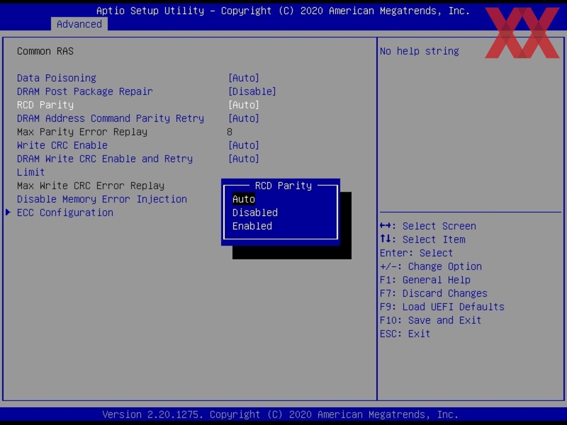Click the Version 2.20.1275 footer text
Viewport: 567px width, 425px height.
(x=280, y=415)
